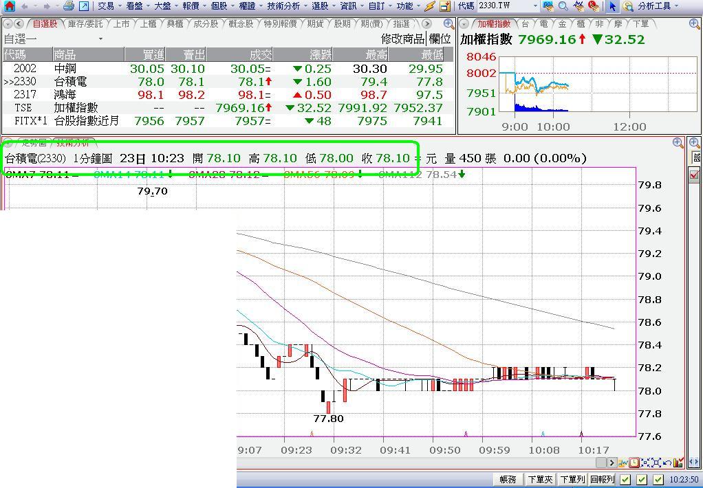Click the expand arrows icon below chart
Viewport: 703px width, 488px height.
pos(656,463)
